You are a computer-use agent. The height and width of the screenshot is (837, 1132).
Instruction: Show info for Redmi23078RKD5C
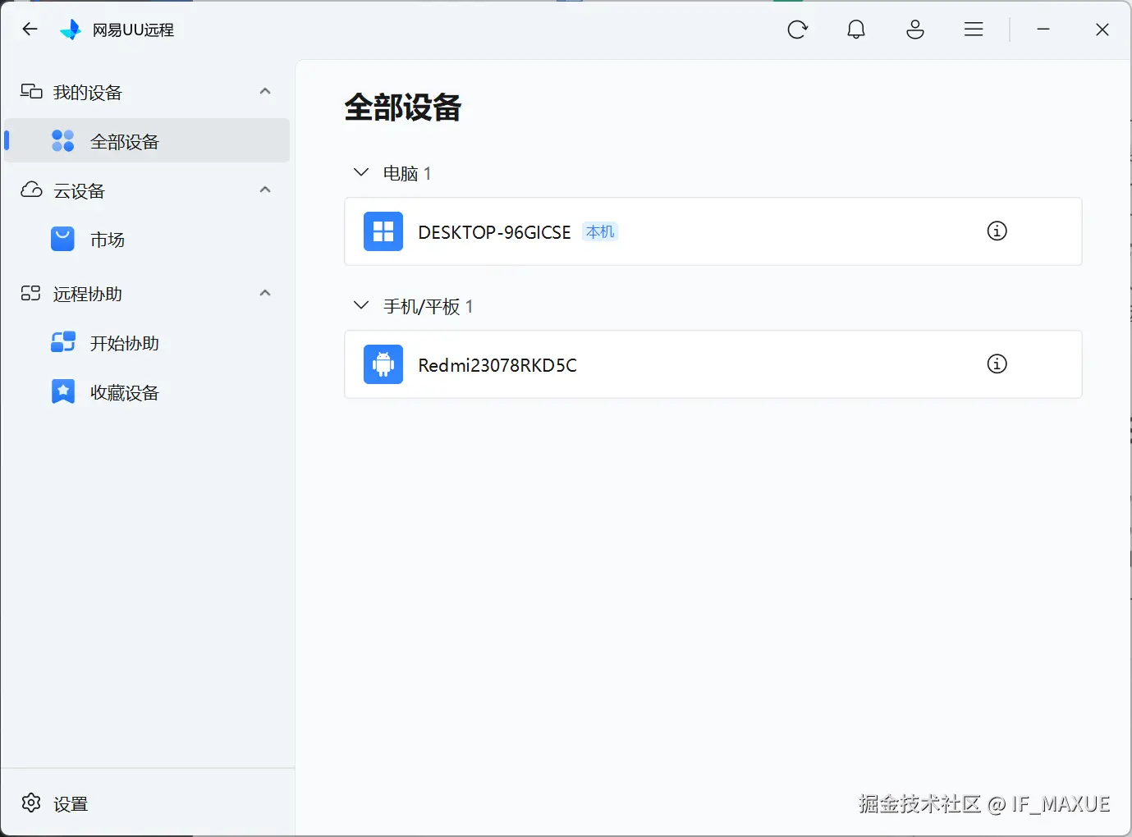click(x=997, y=364)
